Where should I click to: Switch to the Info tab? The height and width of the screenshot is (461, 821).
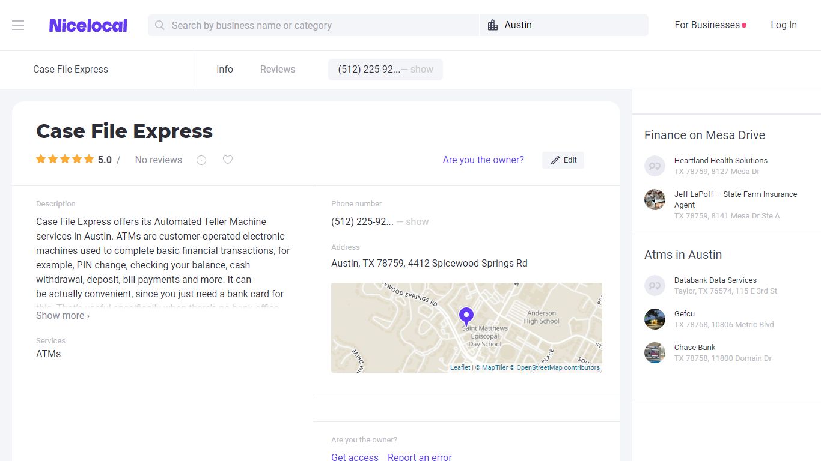(x=225, y=70)
